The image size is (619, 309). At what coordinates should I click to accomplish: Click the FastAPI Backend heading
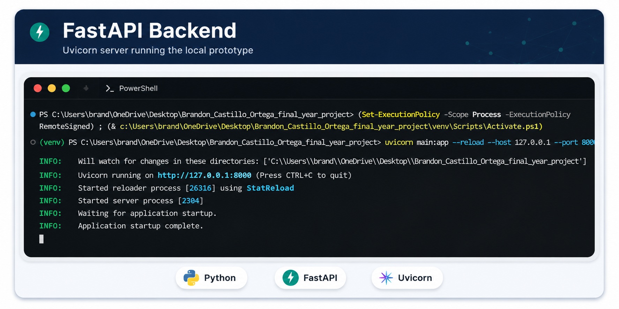[149, 30]
